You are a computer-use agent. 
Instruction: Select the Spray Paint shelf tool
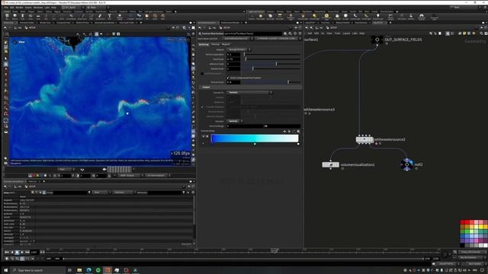pos(100,16)
